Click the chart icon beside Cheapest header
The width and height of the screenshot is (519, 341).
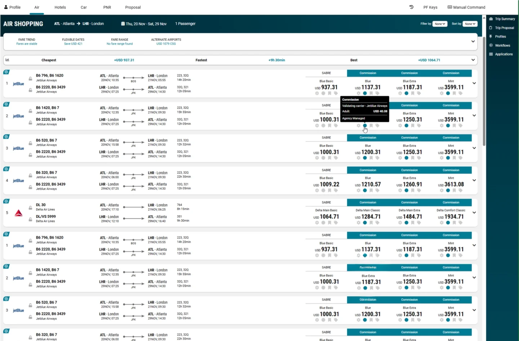pos(7,60)
